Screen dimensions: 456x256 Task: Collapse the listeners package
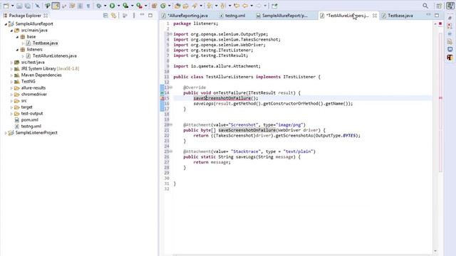17,50
